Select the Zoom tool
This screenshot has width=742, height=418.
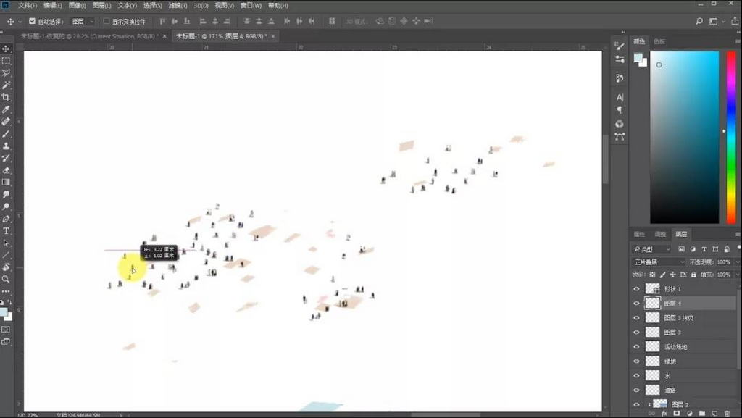pos(6,279)
